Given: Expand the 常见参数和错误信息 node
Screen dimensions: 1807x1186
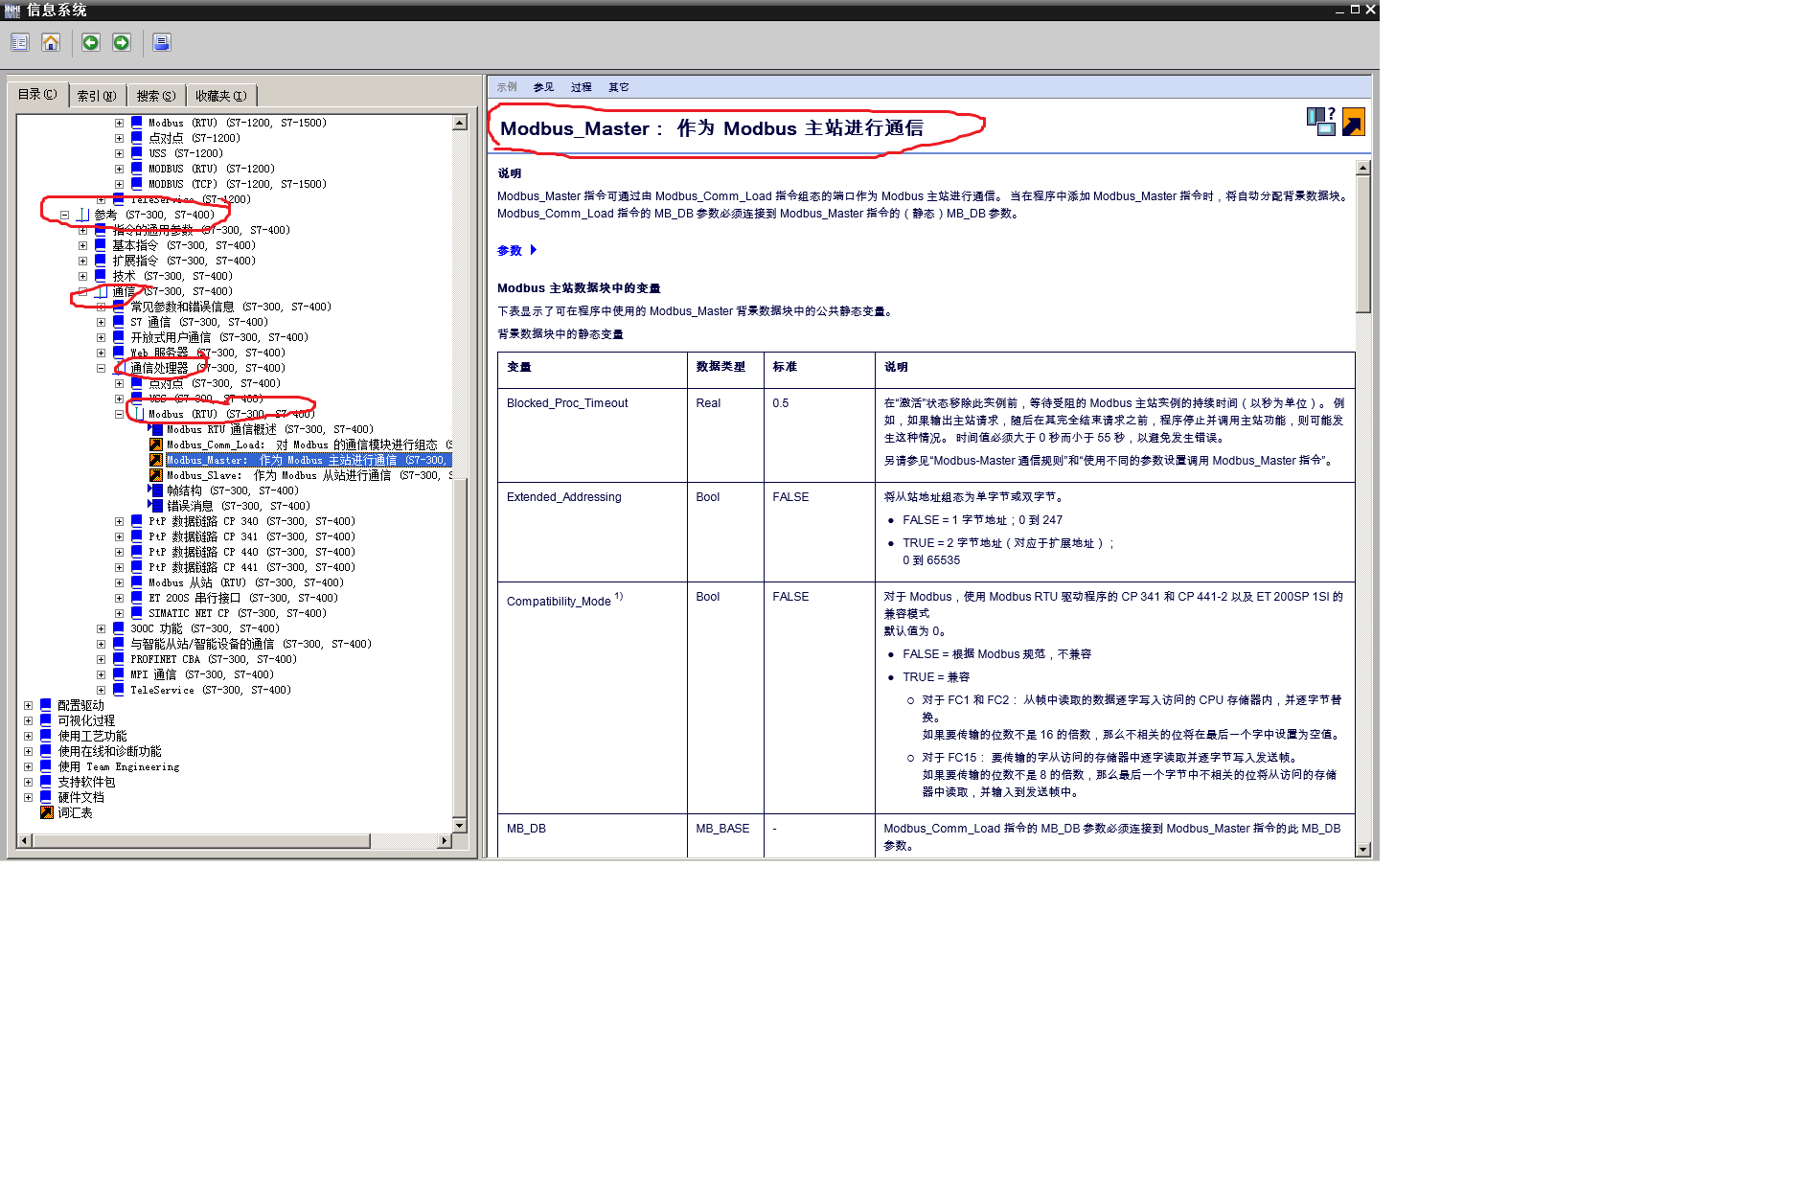Looking at the screenshot, I should [101, 308].
